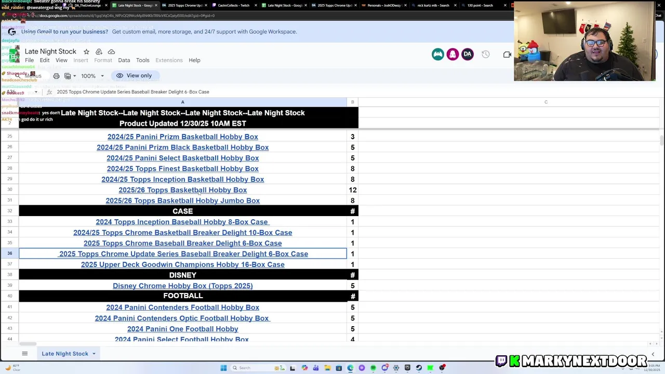Screen dimensions: 665x374
Task: Click the search menus magnifier icon
Action: [x=17, y=76]
